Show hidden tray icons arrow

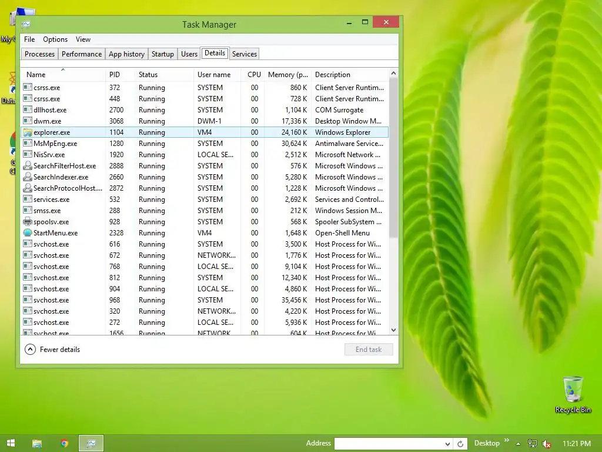pyautogui.click(x=519, y=444)
